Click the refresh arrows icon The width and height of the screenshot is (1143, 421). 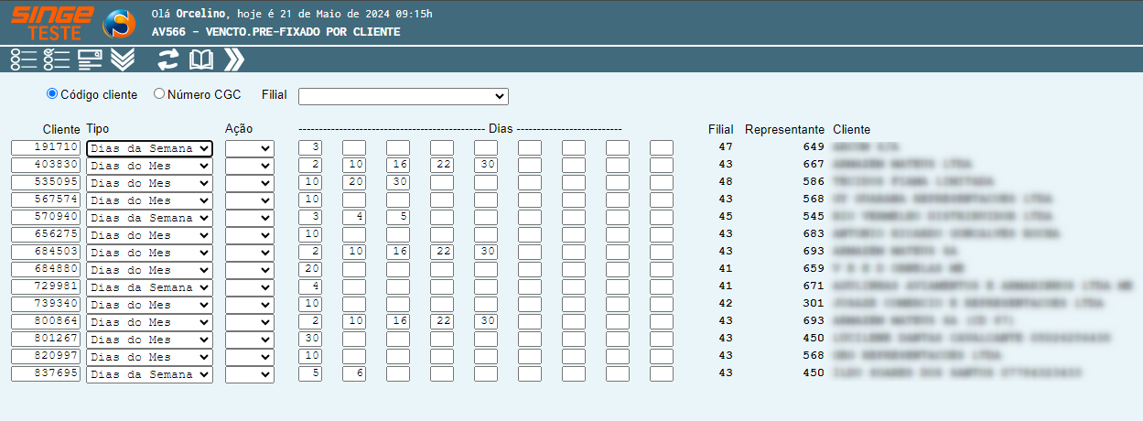(x=167, y=60)
